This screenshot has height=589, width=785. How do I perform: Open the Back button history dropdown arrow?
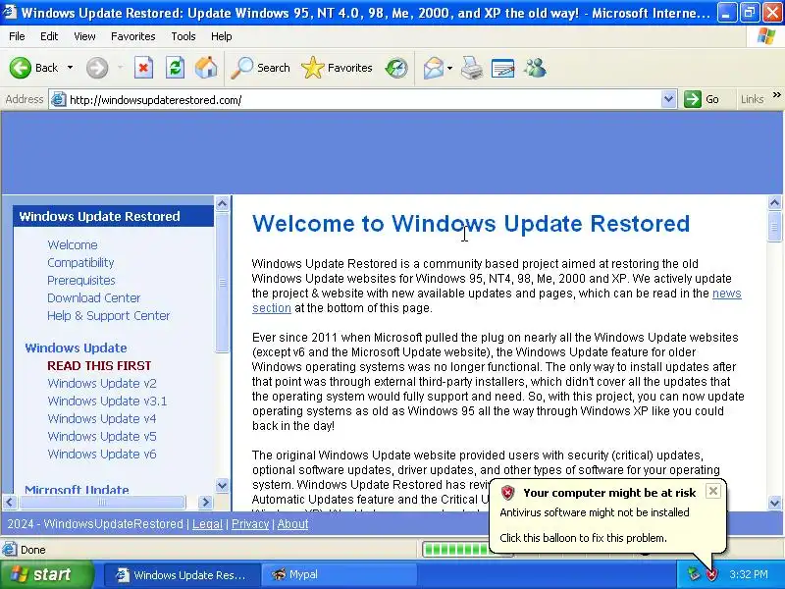pos(70,68)
